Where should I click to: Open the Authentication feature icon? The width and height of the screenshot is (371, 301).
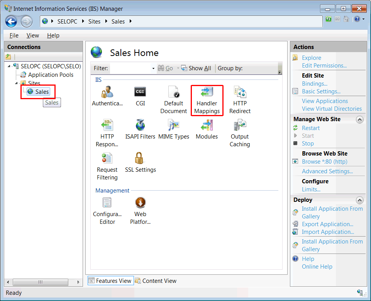click(x=107, y=96)
